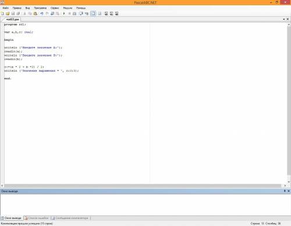Open the Программа menu
This screenshot has width=291, height=226.
[40, 8]
